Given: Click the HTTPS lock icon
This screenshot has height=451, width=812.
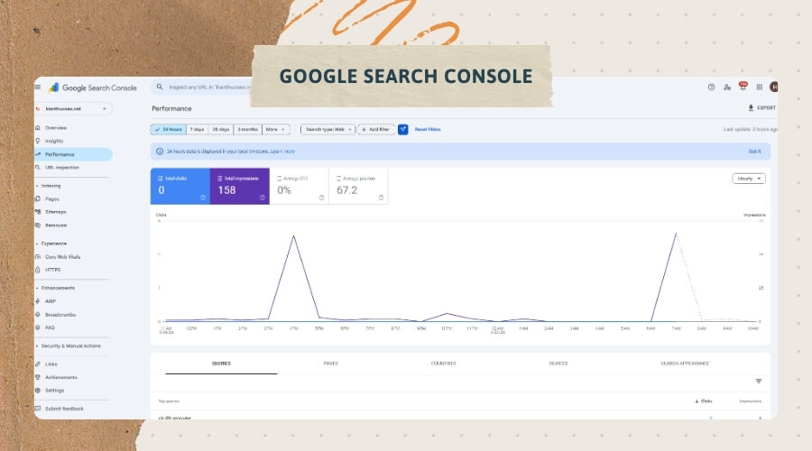Looking at the screenshot, I should tap(38, 270).
